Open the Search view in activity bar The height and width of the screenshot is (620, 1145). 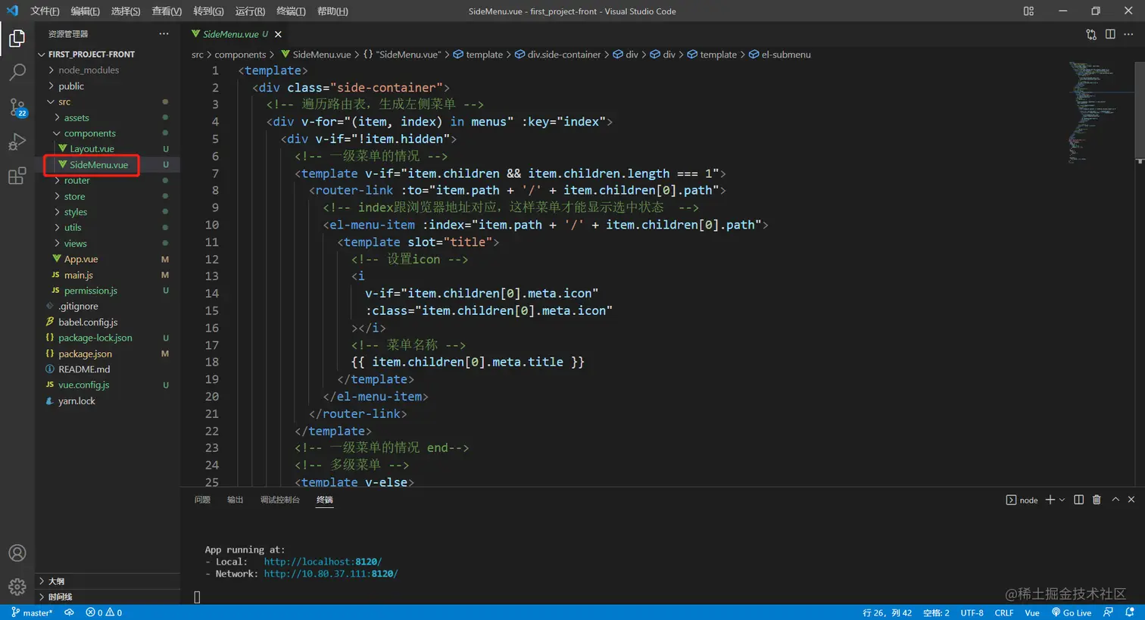17,73
